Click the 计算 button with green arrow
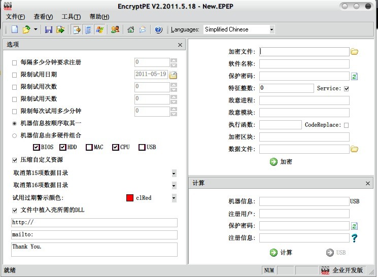The image size is (378, 277). (x=281, y=253)
